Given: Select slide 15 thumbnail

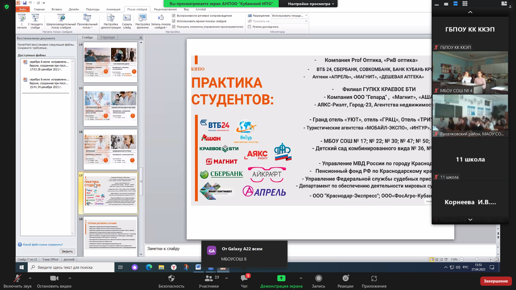Looking at the screenshot, I should pos(110,106).
